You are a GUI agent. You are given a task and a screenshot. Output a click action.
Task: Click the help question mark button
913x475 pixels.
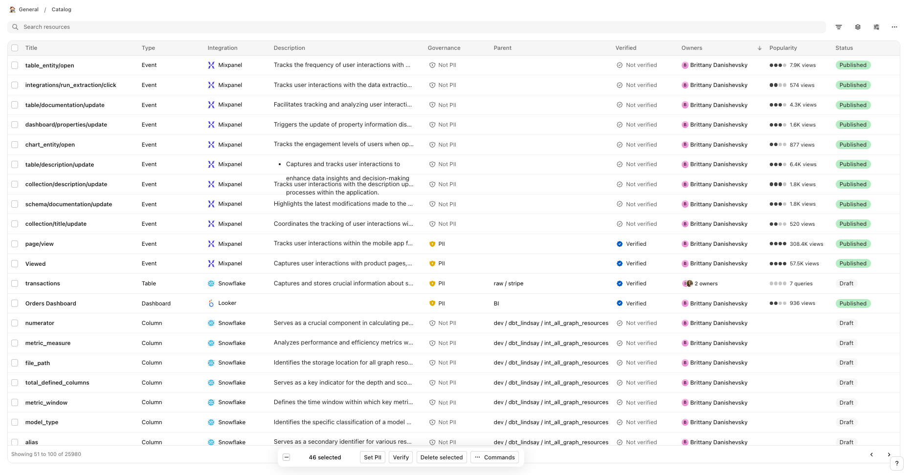(x=897, y=463)
